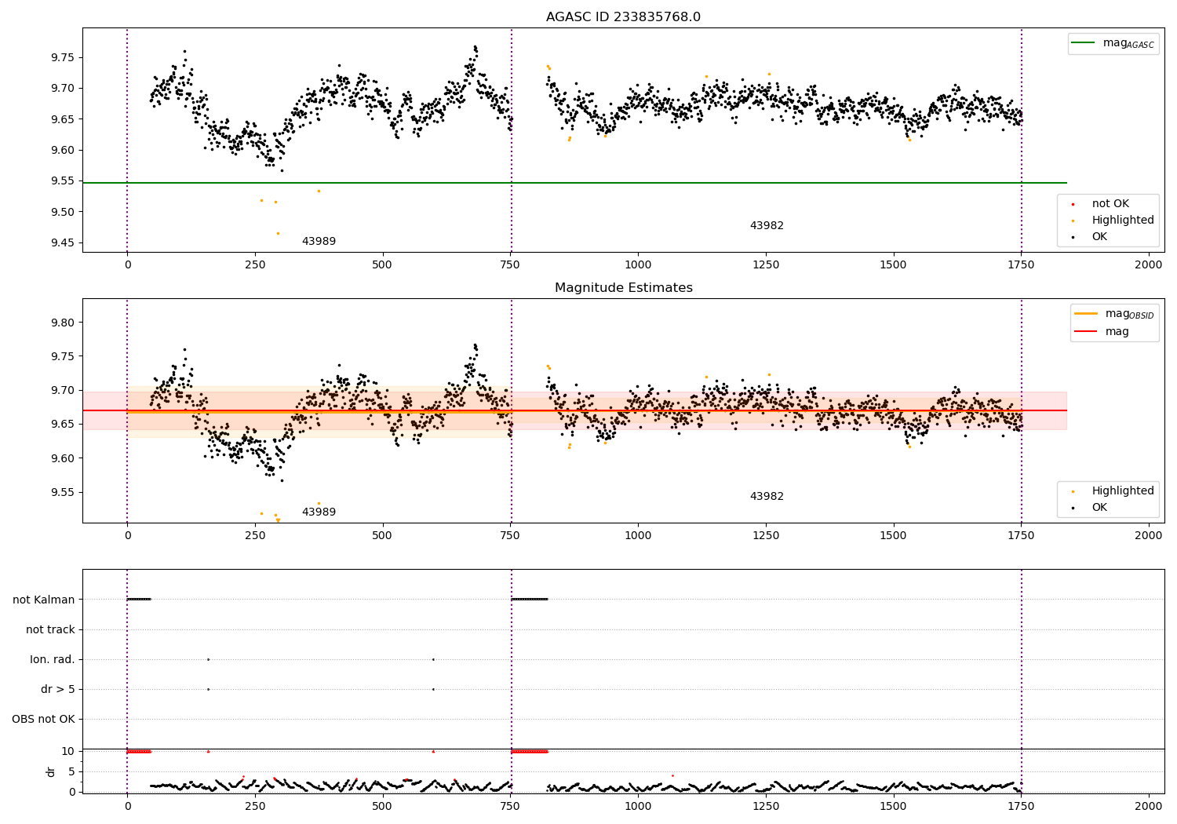Click the 1500 x-tick under Magnitude Estimates plot
Screen dimensions: 1177x824
(893, 536)
